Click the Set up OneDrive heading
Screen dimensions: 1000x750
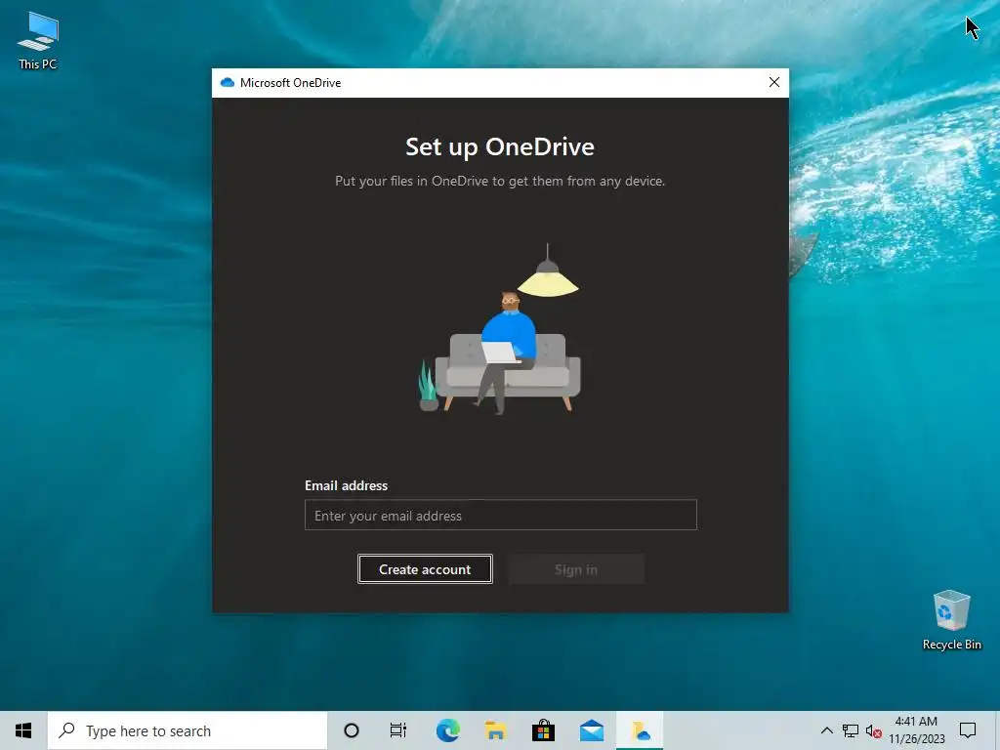point(500,147)
